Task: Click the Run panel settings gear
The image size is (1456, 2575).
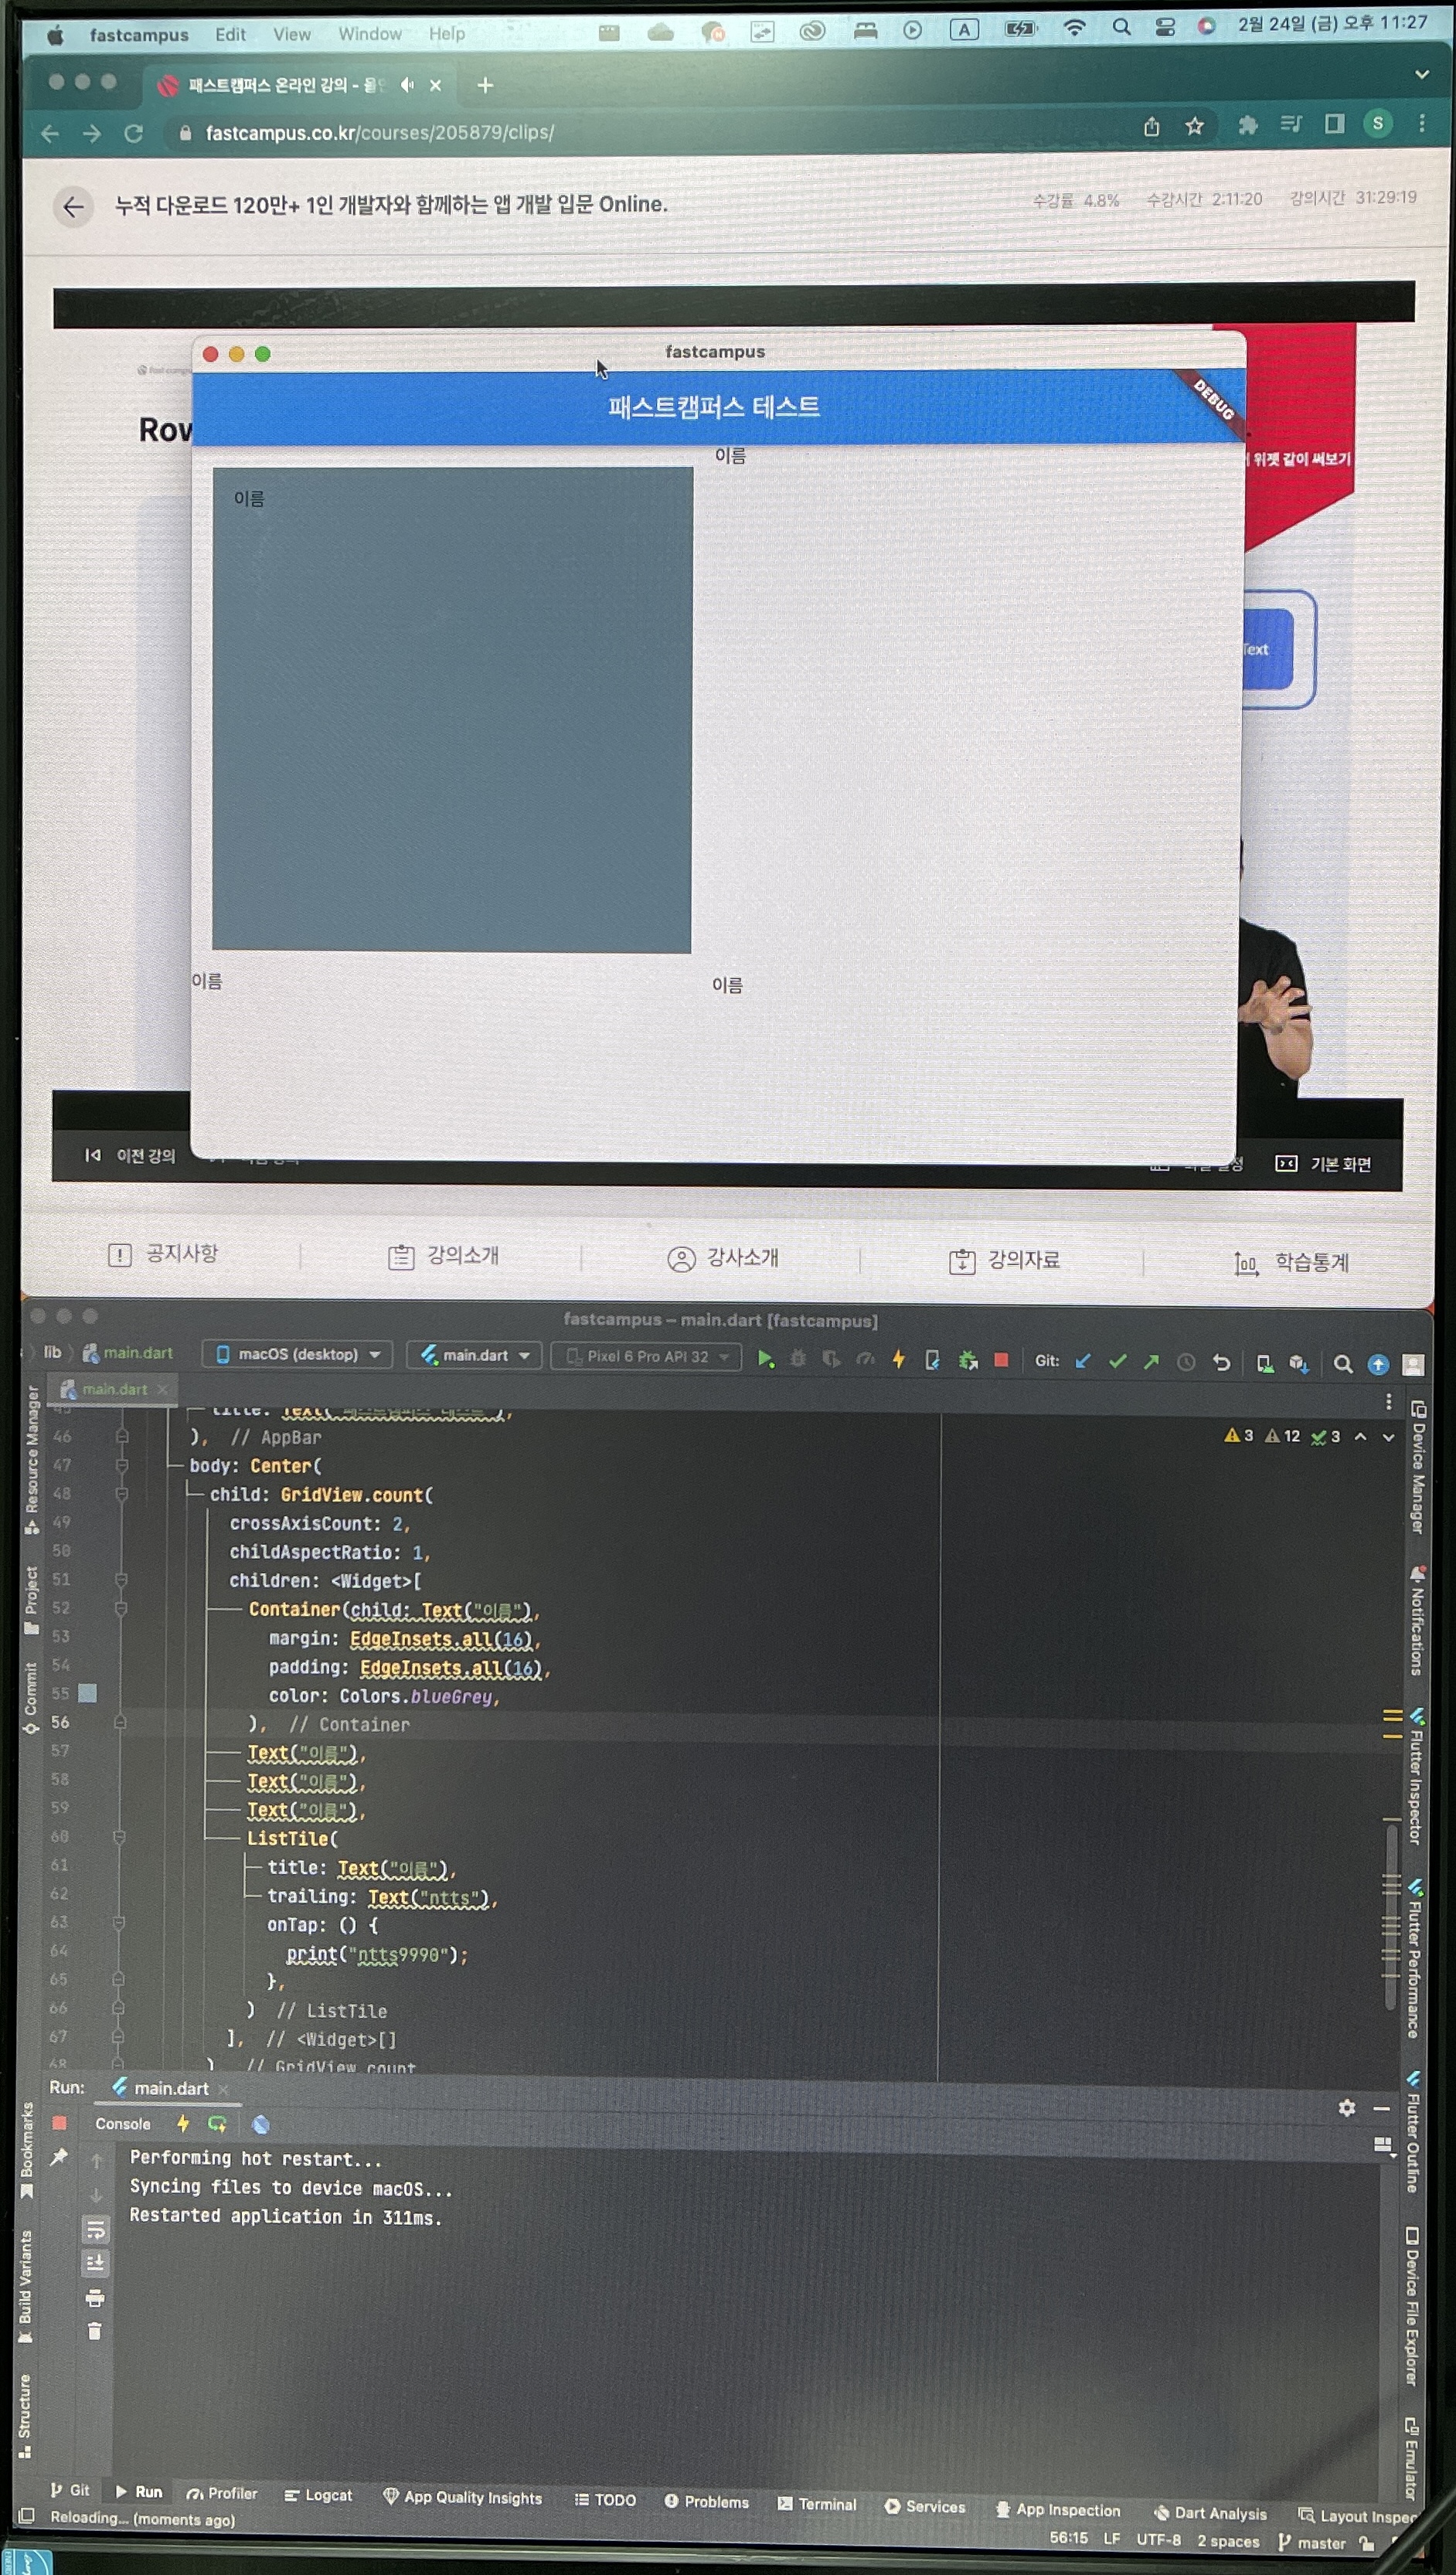Action: [x=1347, y=2108]
